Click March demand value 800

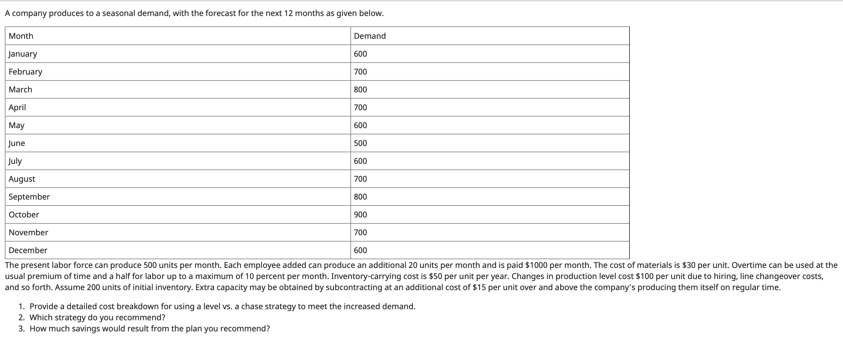point(360,89)
